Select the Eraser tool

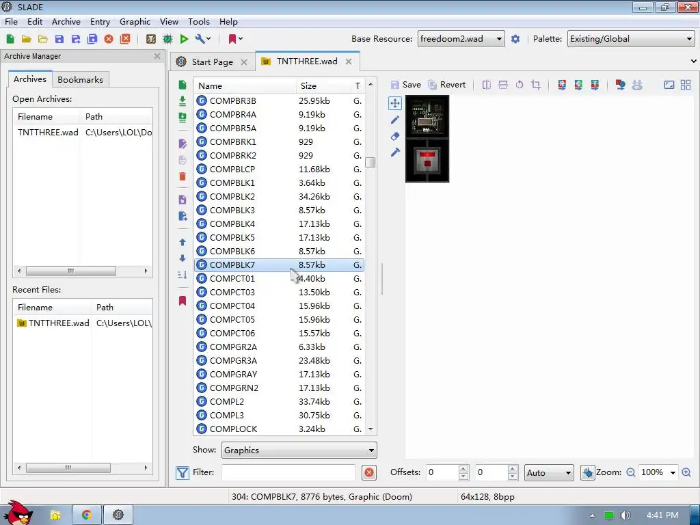(x=394, y=136)
